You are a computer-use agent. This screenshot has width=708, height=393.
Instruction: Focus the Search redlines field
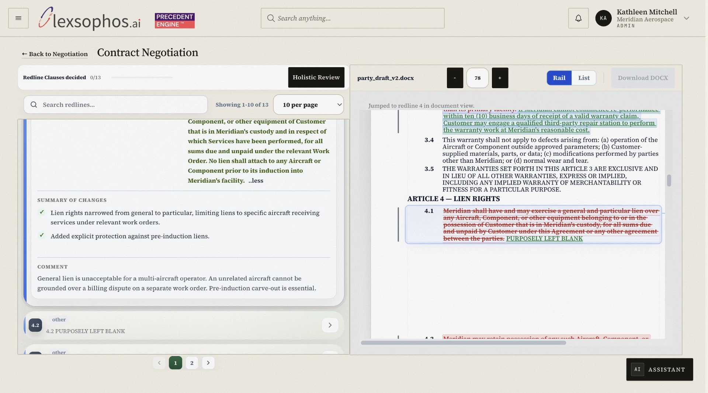tap(116, 105)
